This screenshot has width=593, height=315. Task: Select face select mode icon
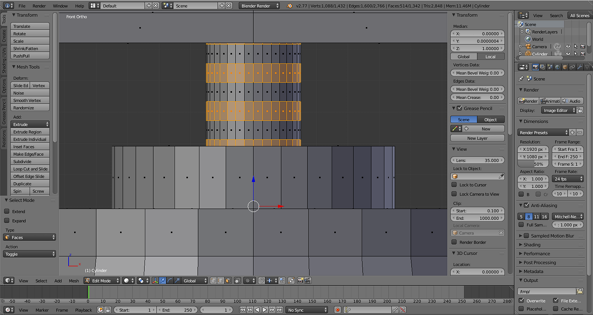click(228, 281)
